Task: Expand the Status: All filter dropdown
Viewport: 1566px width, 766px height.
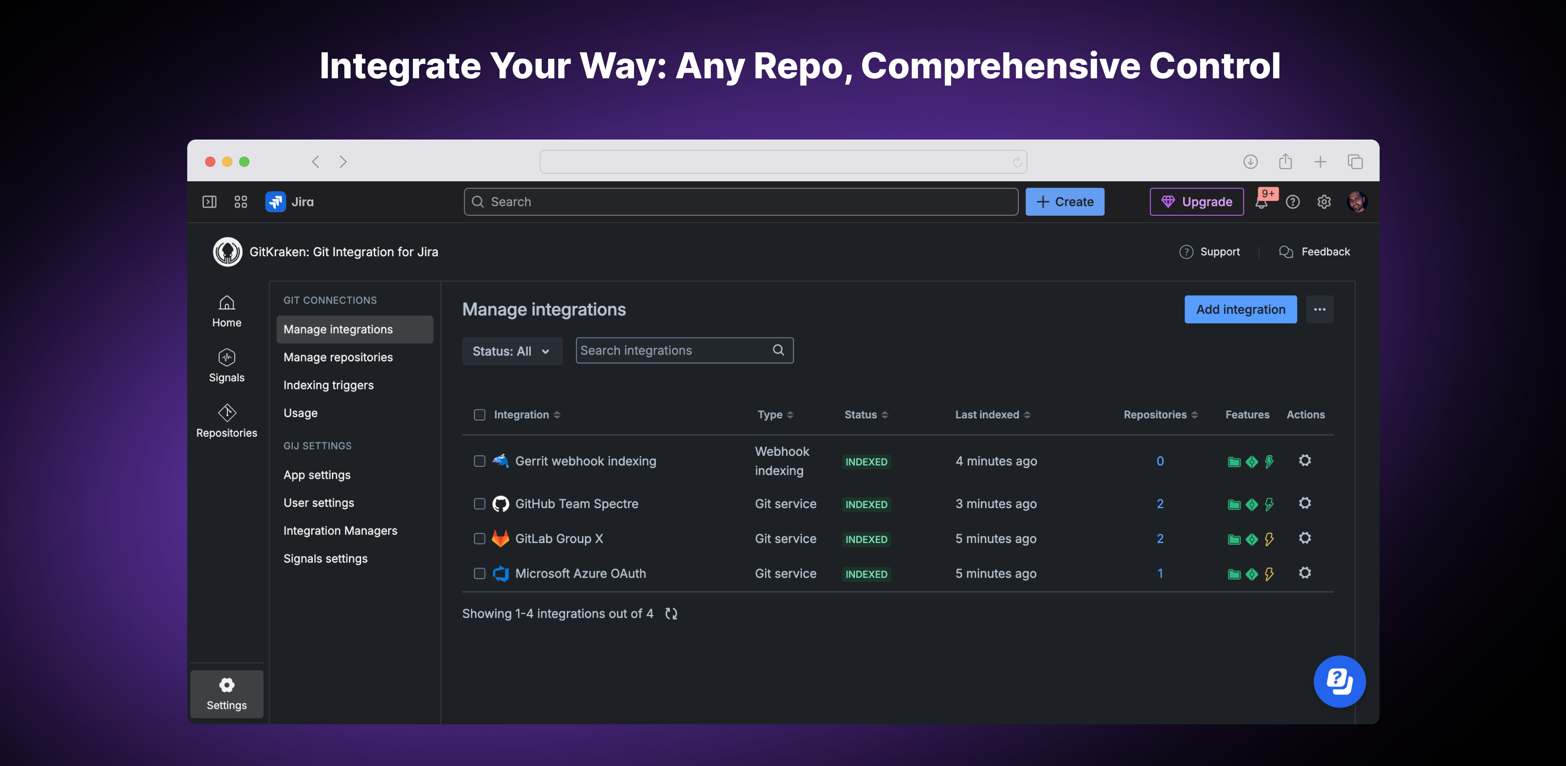Action: point(512,351)
